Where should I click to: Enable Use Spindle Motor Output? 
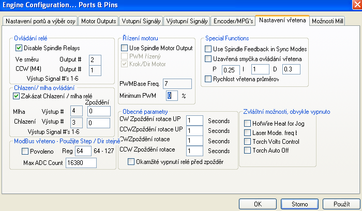[124, 48]
